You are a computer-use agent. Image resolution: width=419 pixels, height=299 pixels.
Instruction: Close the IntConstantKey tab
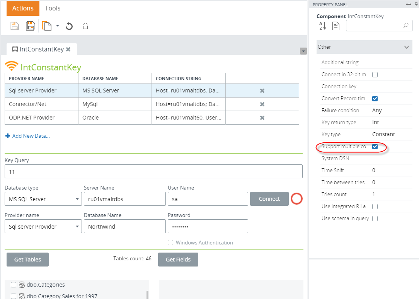coord(68,50)
